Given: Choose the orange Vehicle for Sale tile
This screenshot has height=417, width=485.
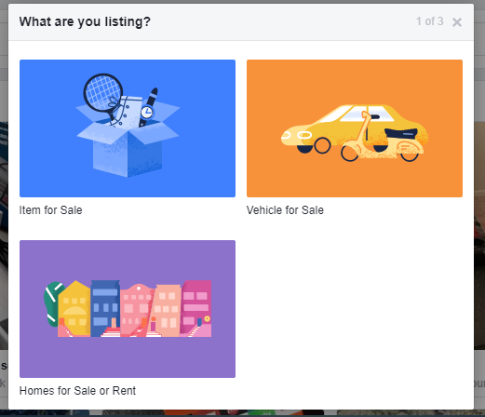Looking at the screenshot, I should (355, 128).
